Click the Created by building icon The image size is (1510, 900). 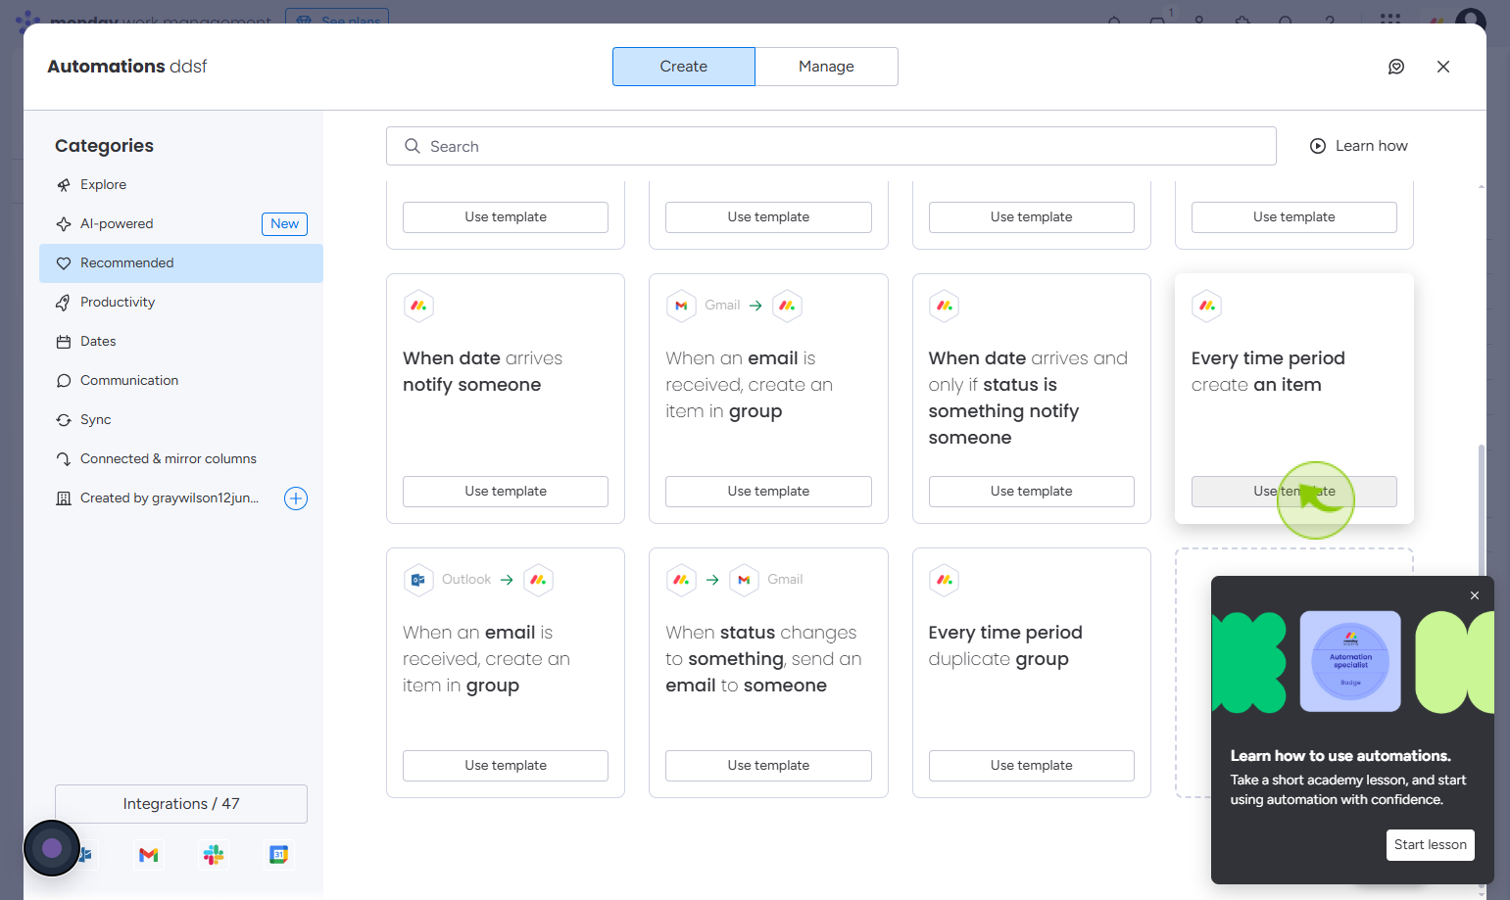(x=64, y=498)
